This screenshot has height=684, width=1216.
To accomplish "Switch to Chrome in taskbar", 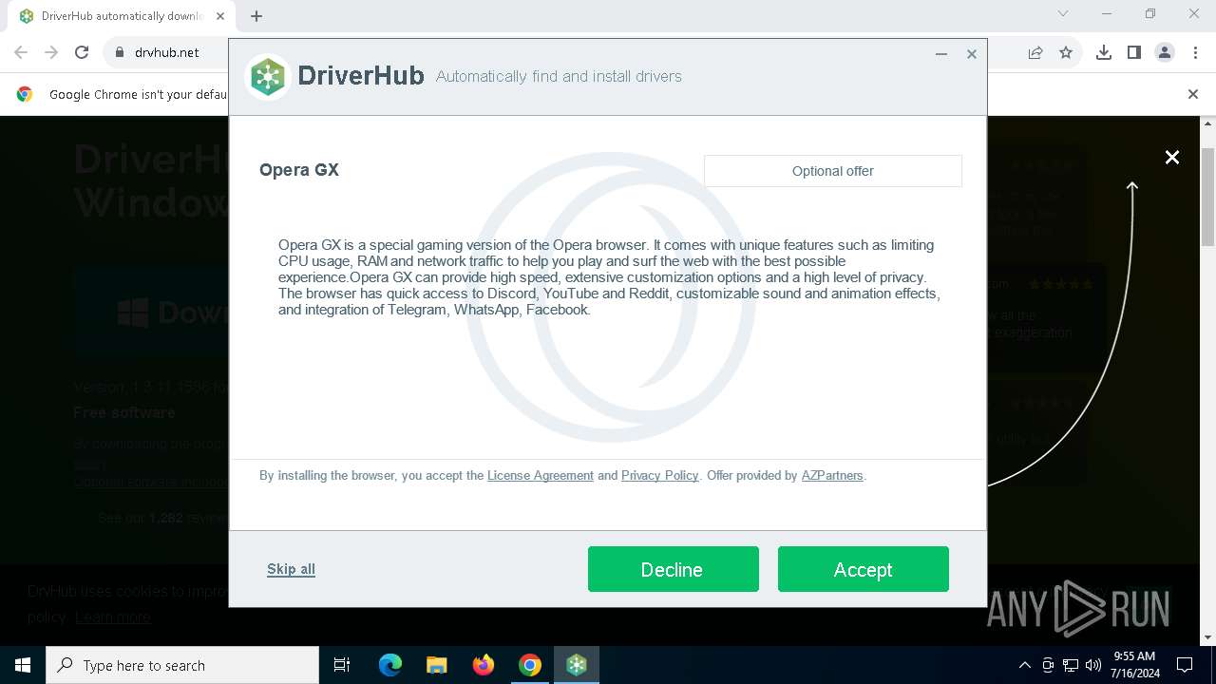I will coord(530,665).
